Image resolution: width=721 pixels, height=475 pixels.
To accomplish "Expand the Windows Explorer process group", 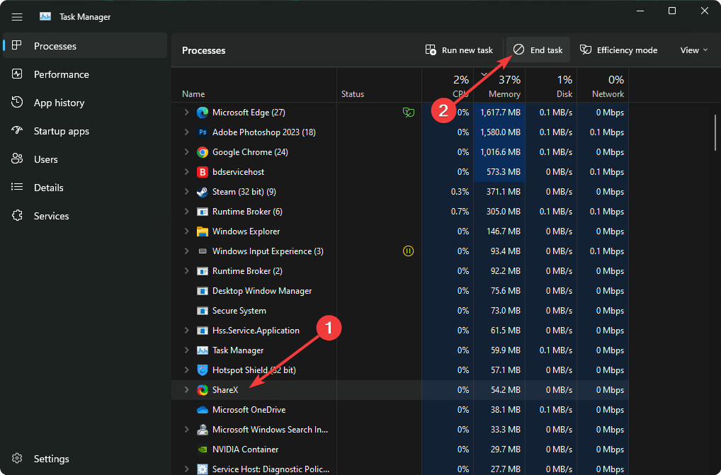I will [187, 231].
